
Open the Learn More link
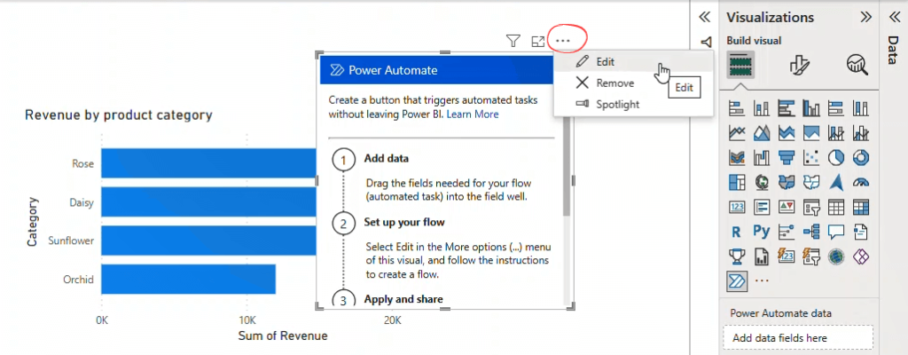(x=473, y=114)
